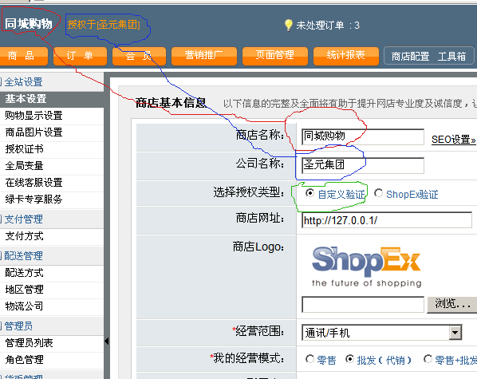This screenshot has width=477, height=379.
Task: Open the SEO设置 link
Action: (453, 140)
